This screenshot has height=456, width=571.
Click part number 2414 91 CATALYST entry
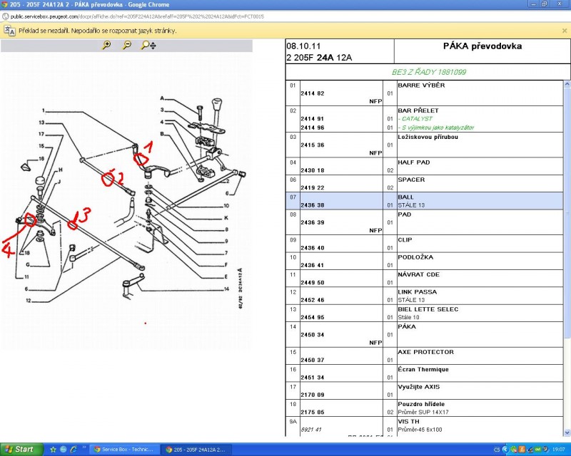[313, 119]
